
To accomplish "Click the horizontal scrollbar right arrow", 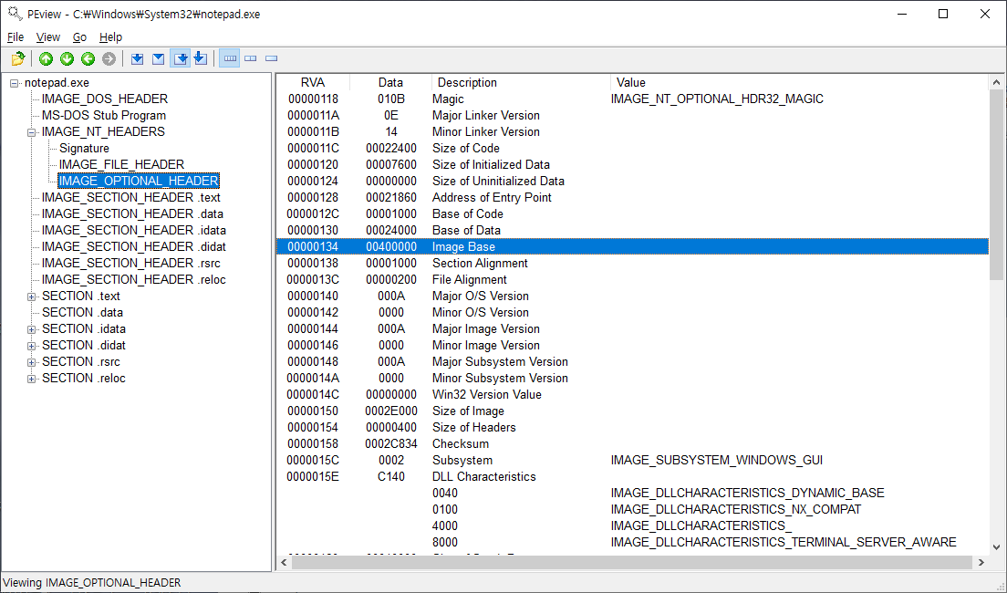I will [981, 562].
